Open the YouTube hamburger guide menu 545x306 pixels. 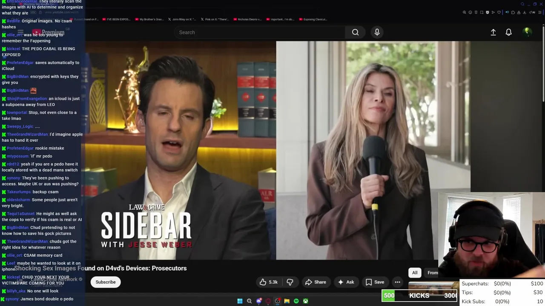pos(20,32)
